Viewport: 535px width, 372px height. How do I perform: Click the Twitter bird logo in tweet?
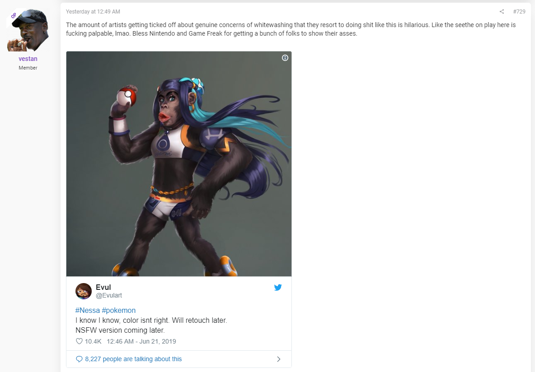[278, 288]
